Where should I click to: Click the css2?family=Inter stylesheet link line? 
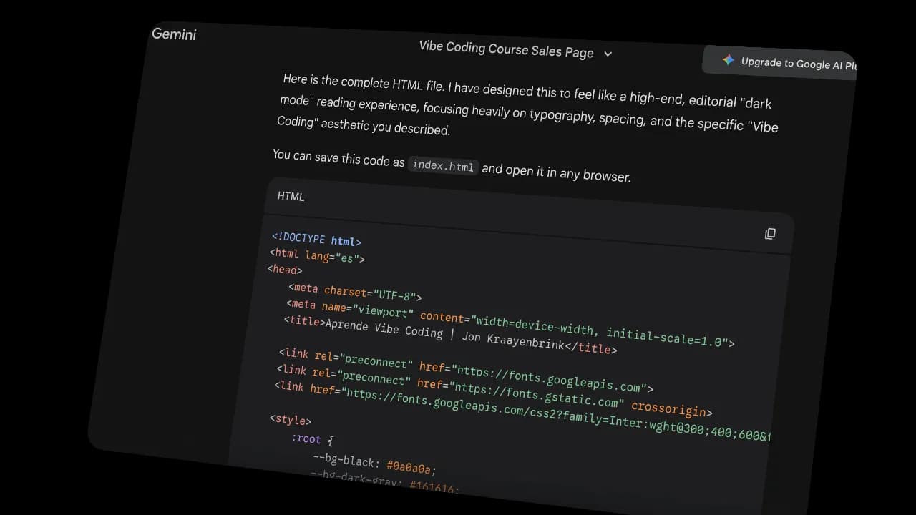[522, 411]
